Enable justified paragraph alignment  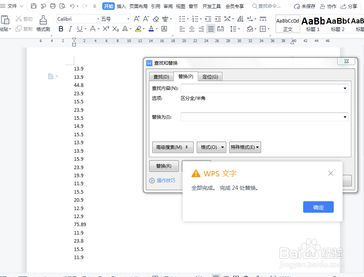coord(210,29)
